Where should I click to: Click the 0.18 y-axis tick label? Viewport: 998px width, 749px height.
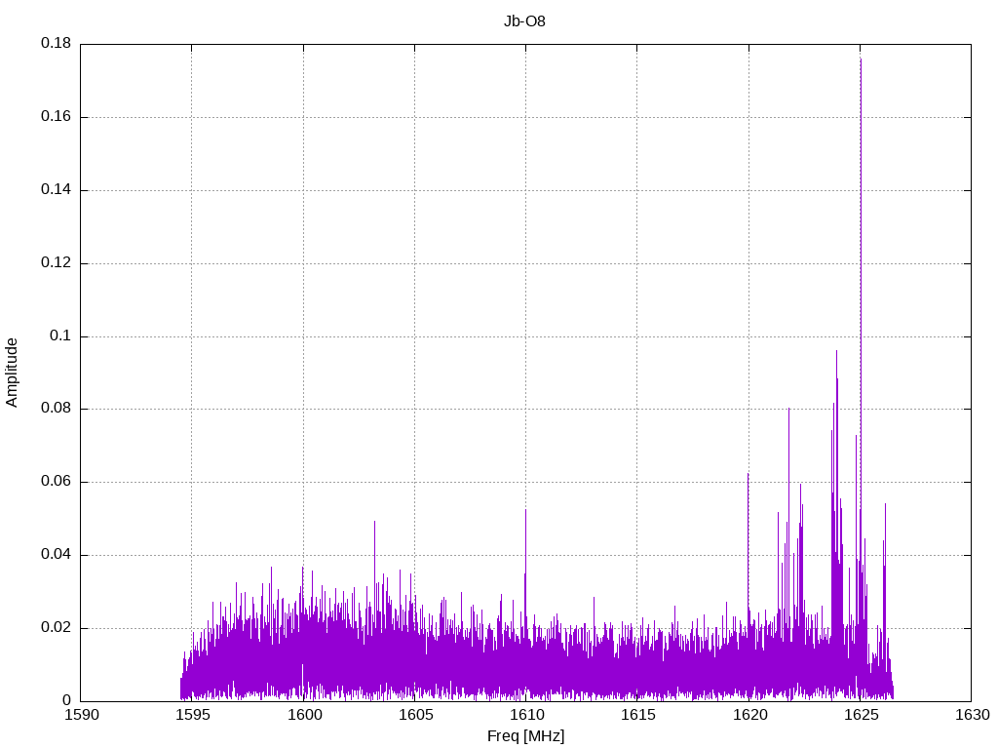point(56,43)
